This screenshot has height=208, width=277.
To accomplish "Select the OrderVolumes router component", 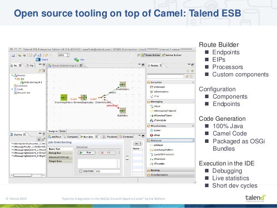I will pos(103,97).
